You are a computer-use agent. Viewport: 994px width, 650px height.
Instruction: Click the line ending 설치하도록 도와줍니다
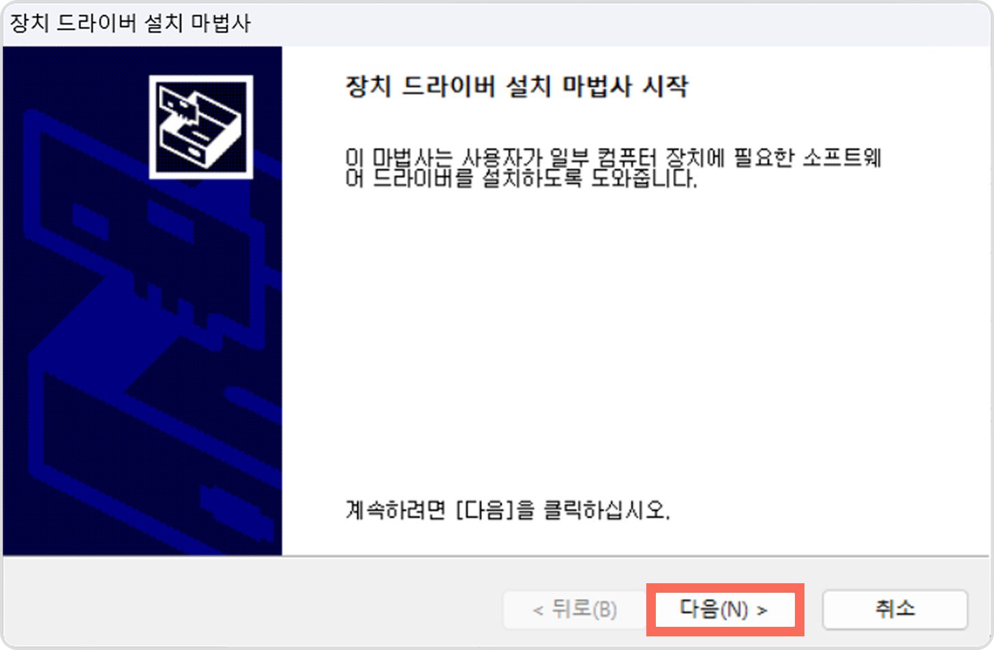pyautogui.click(x=522, y=179)
